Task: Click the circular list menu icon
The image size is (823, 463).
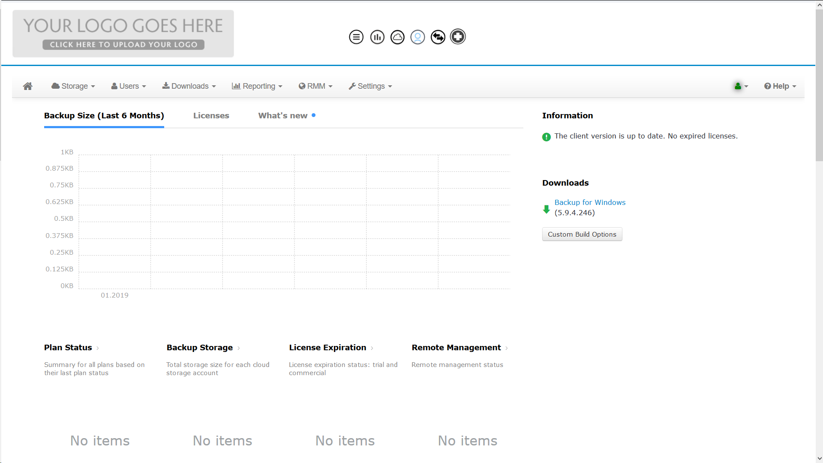Action: pos(356,37)
